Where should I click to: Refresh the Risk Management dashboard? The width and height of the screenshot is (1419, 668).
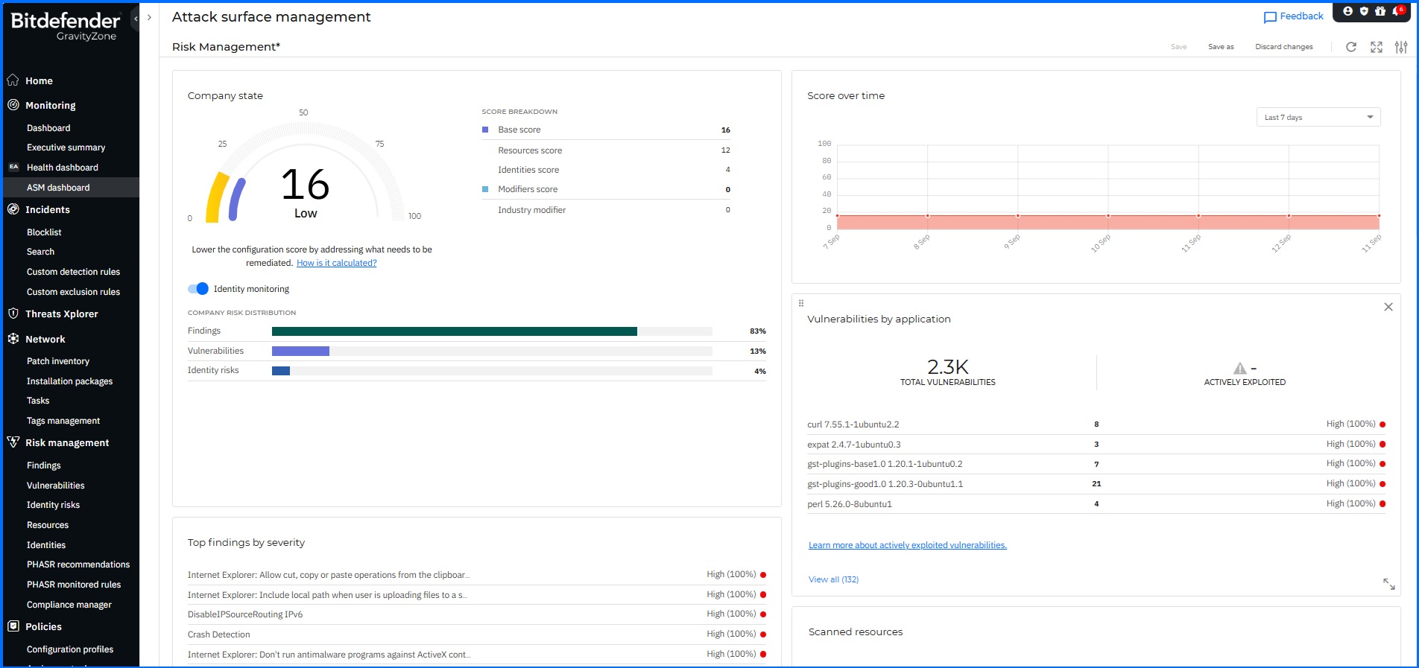pyautogui.click(x=1350, y=47)
